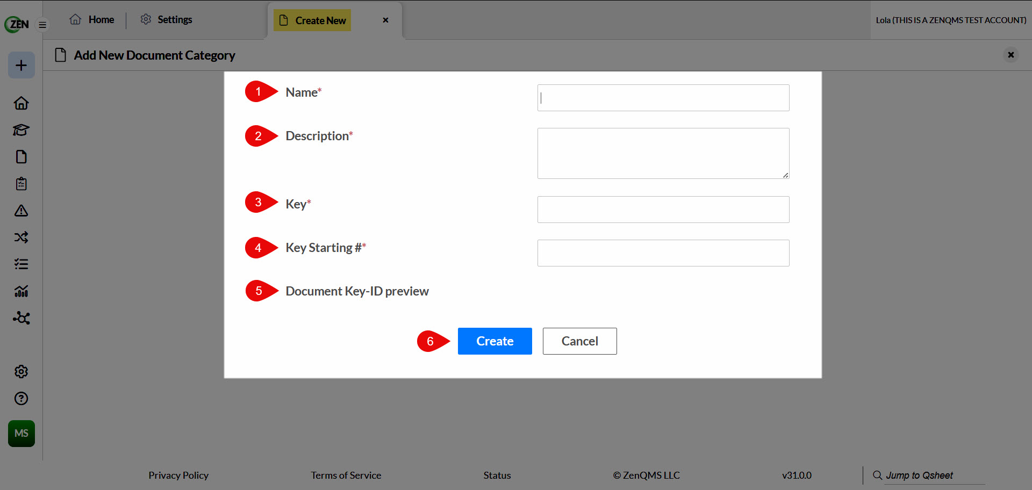Open the plus create-new sidebar button
Screen dimensions: 1032x490
coord(21,66)
